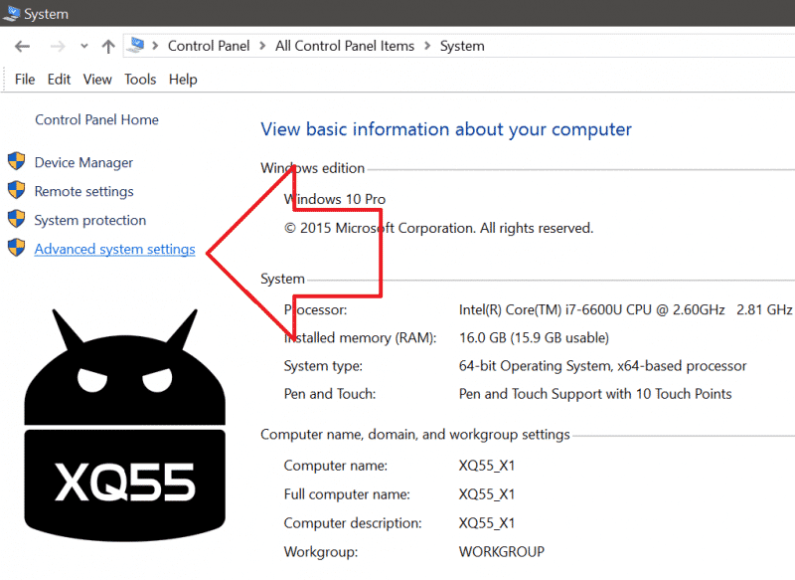This screenshot has width=795, height=580.
Task: Click the shield icon beside Device Manager
Action: tap(16, 162)
